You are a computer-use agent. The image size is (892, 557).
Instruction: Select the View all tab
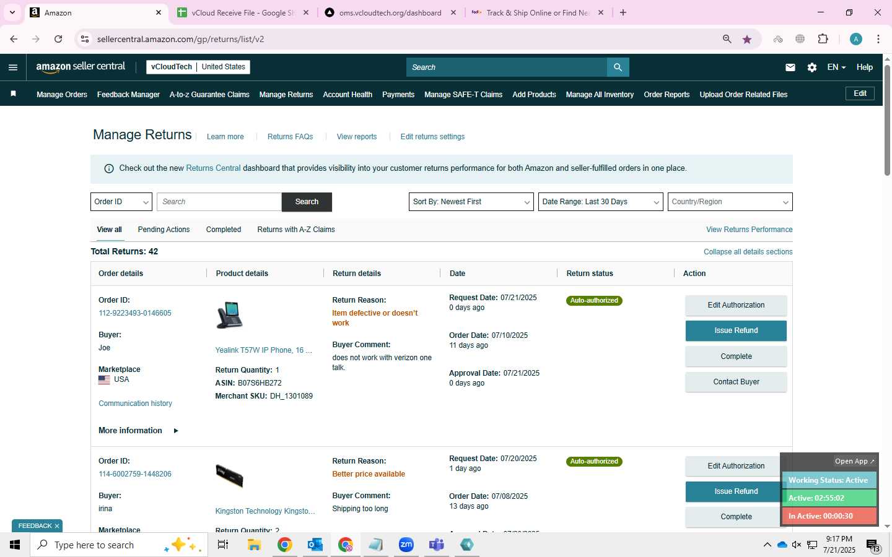pos(109,230)
